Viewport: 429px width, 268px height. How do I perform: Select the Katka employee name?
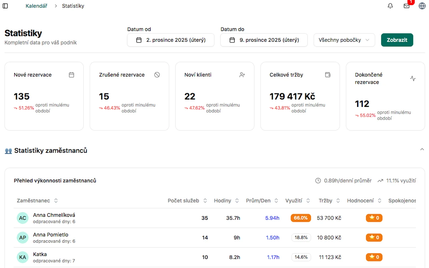[40, 254]
